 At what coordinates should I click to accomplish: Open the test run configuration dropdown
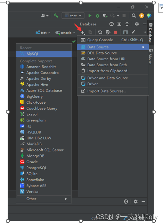tap(73, 16)
